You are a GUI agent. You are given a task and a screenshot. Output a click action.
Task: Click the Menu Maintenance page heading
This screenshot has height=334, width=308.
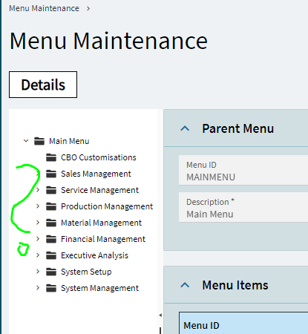click(108, 41)
